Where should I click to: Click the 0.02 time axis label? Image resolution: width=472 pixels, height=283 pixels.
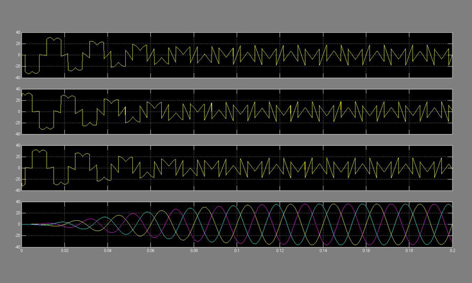click(x=65, y=251)
